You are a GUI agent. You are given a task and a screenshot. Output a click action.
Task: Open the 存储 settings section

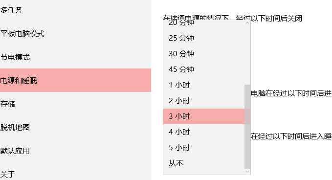[x=75, y=104]
